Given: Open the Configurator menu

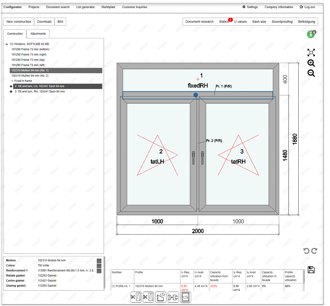Looking at the screenshot, I should click(x=12, y=7).
